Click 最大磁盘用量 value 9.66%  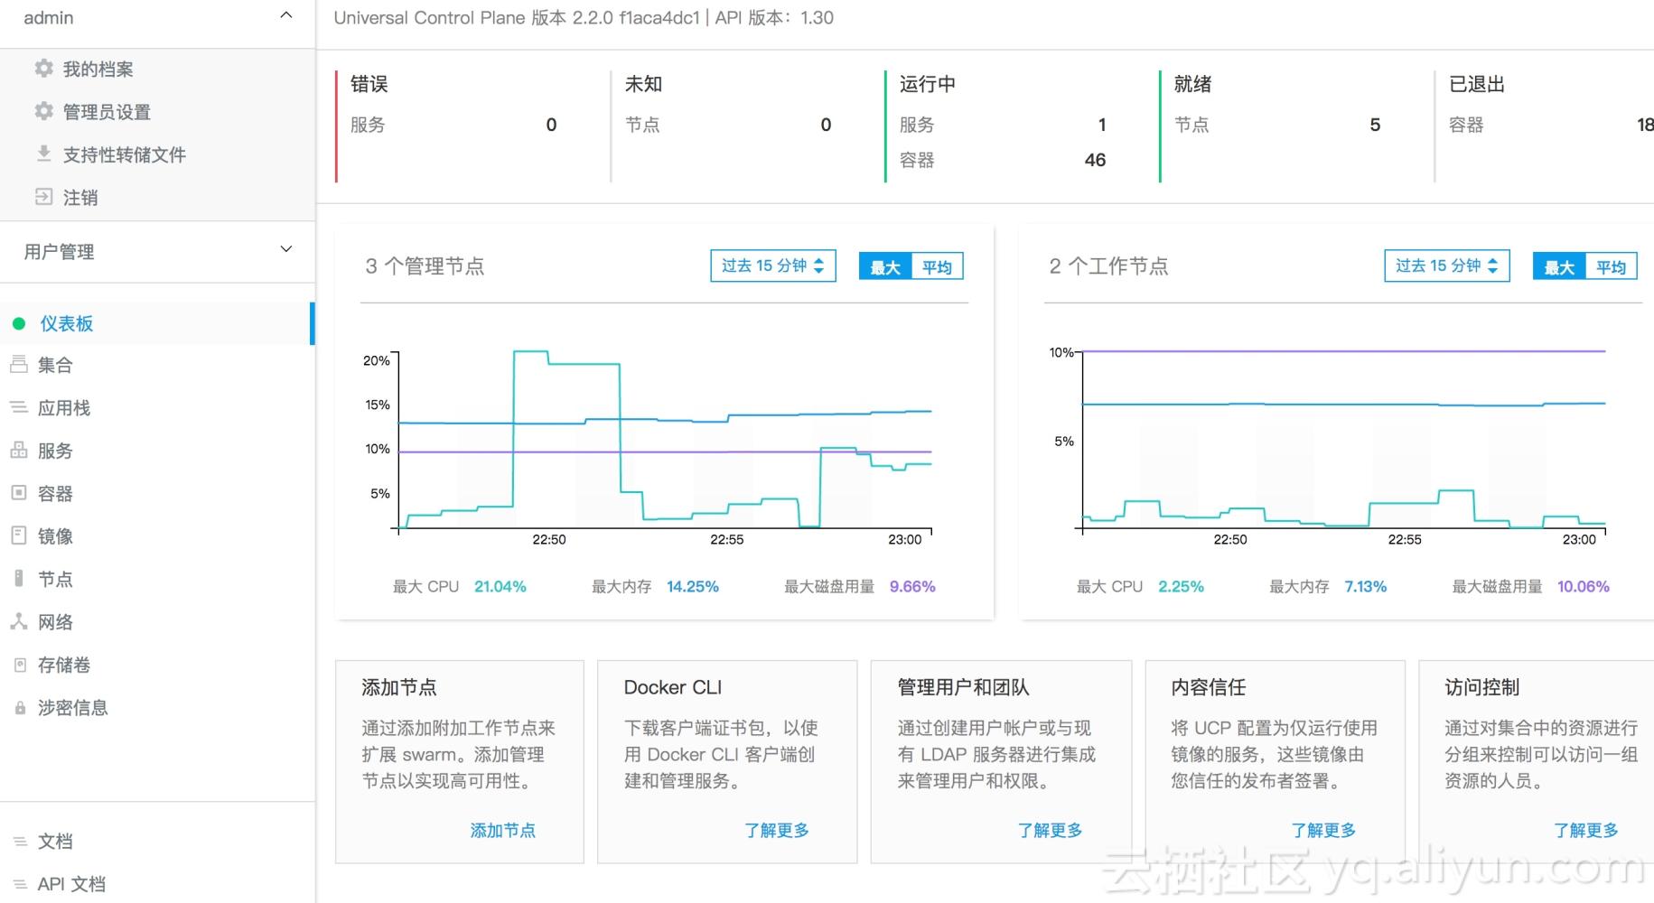912,586
